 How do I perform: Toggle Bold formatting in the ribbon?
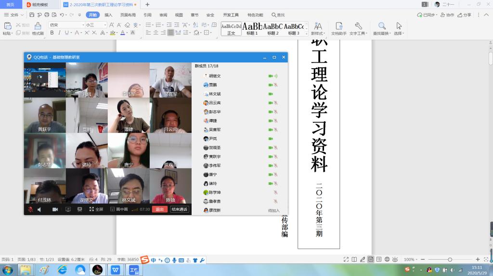[x=52, y=33]
